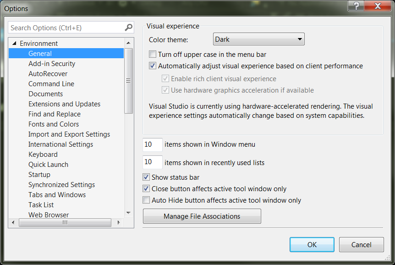
Task: Select Quick Launch in tree
Action: [x=48, y=165]
